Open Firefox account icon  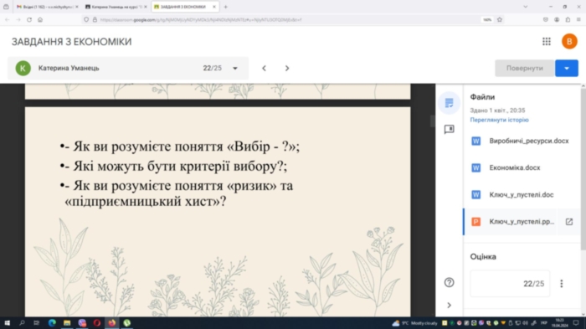point(557,19)
